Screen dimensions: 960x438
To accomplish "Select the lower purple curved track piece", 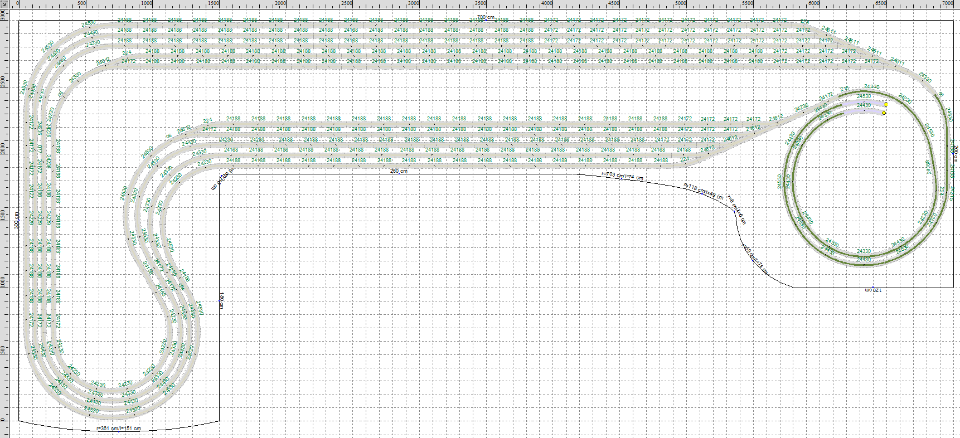I will pyautogui.click(x=863, y=111).
